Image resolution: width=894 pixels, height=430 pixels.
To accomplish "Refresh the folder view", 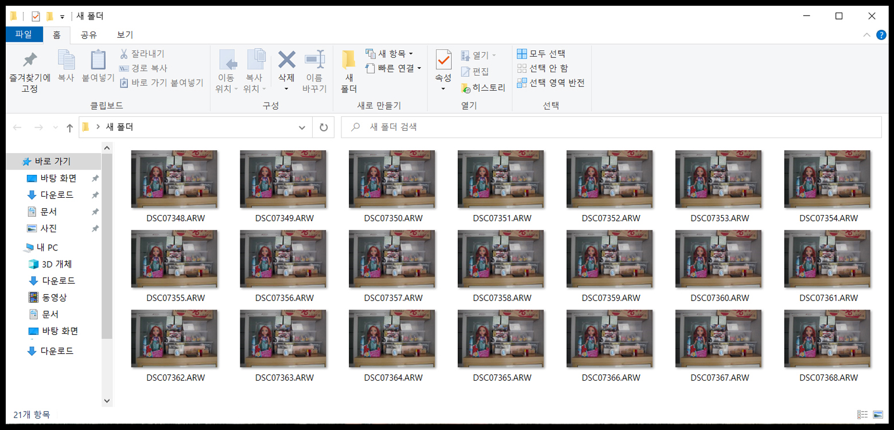I will pos(323,127).
